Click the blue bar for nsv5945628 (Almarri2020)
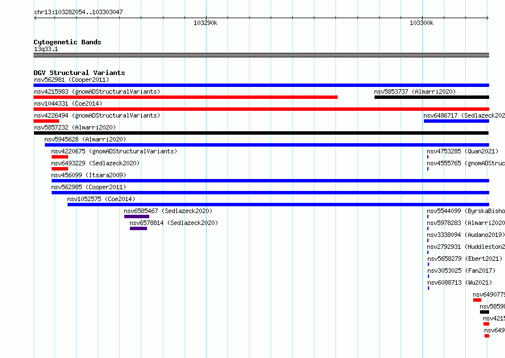This screenshot has height=358, width=505. [267, 145]
